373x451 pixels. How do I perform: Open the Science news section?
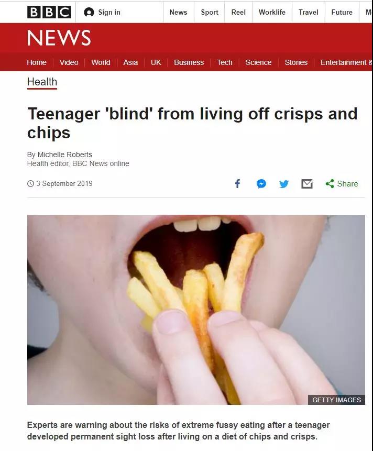258,62
